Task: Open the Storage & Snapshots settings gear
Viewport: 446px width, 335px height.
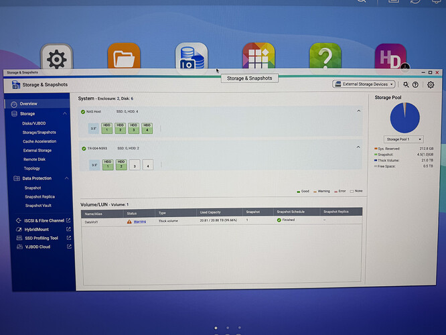Action: pos(431,85)
